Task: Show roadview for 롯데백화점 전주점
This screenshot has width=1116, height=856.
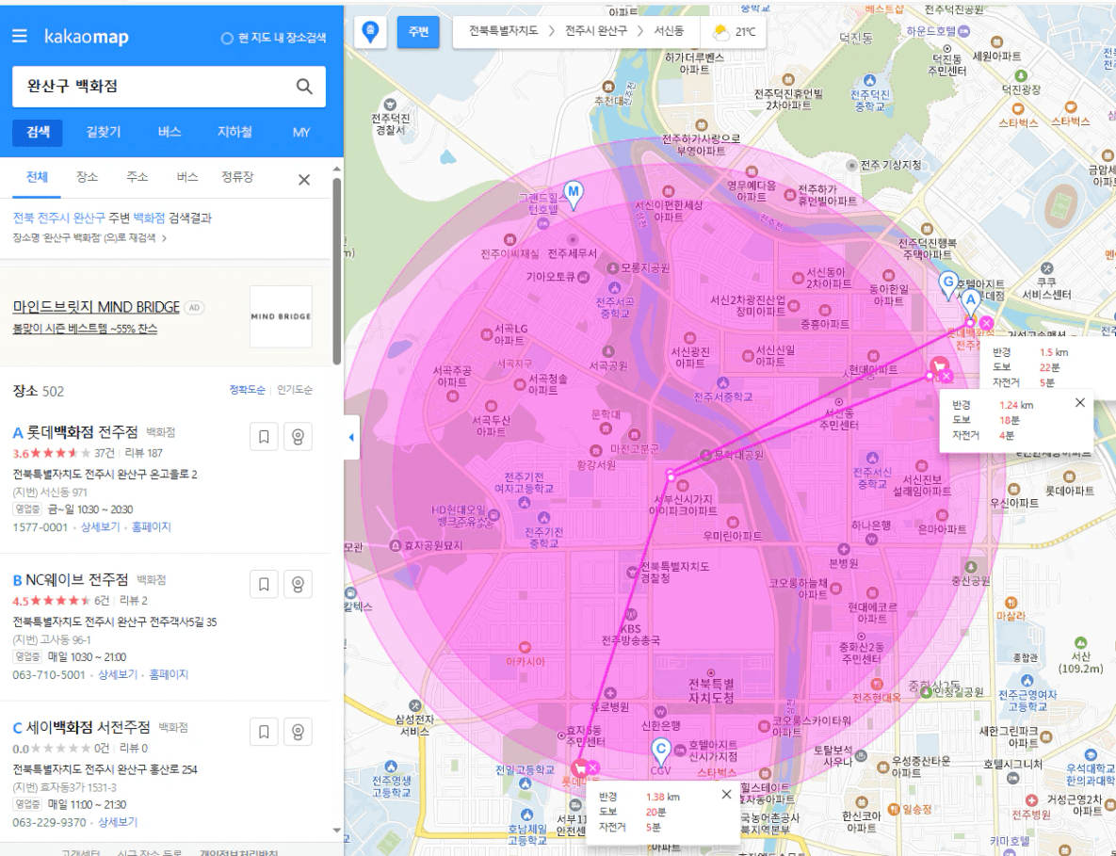Action: pyautogui.click(x=298, y=437)
